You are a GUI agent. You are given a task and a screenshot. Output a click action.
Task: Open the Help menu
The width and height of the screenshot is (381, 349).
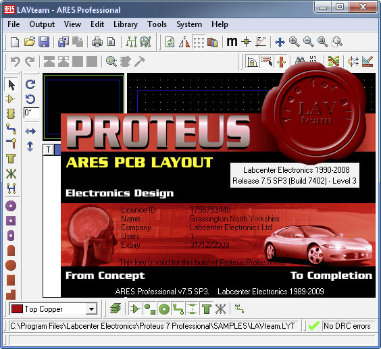[220, 24]
